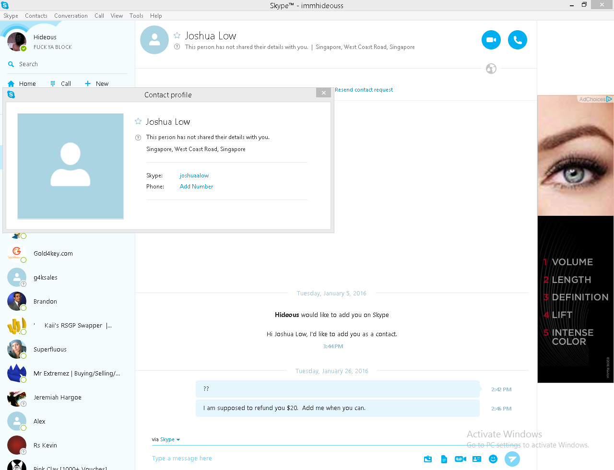Toggle the favorite star in the Contact profile dialog
The image size is (614, 470).
point(138,122)
